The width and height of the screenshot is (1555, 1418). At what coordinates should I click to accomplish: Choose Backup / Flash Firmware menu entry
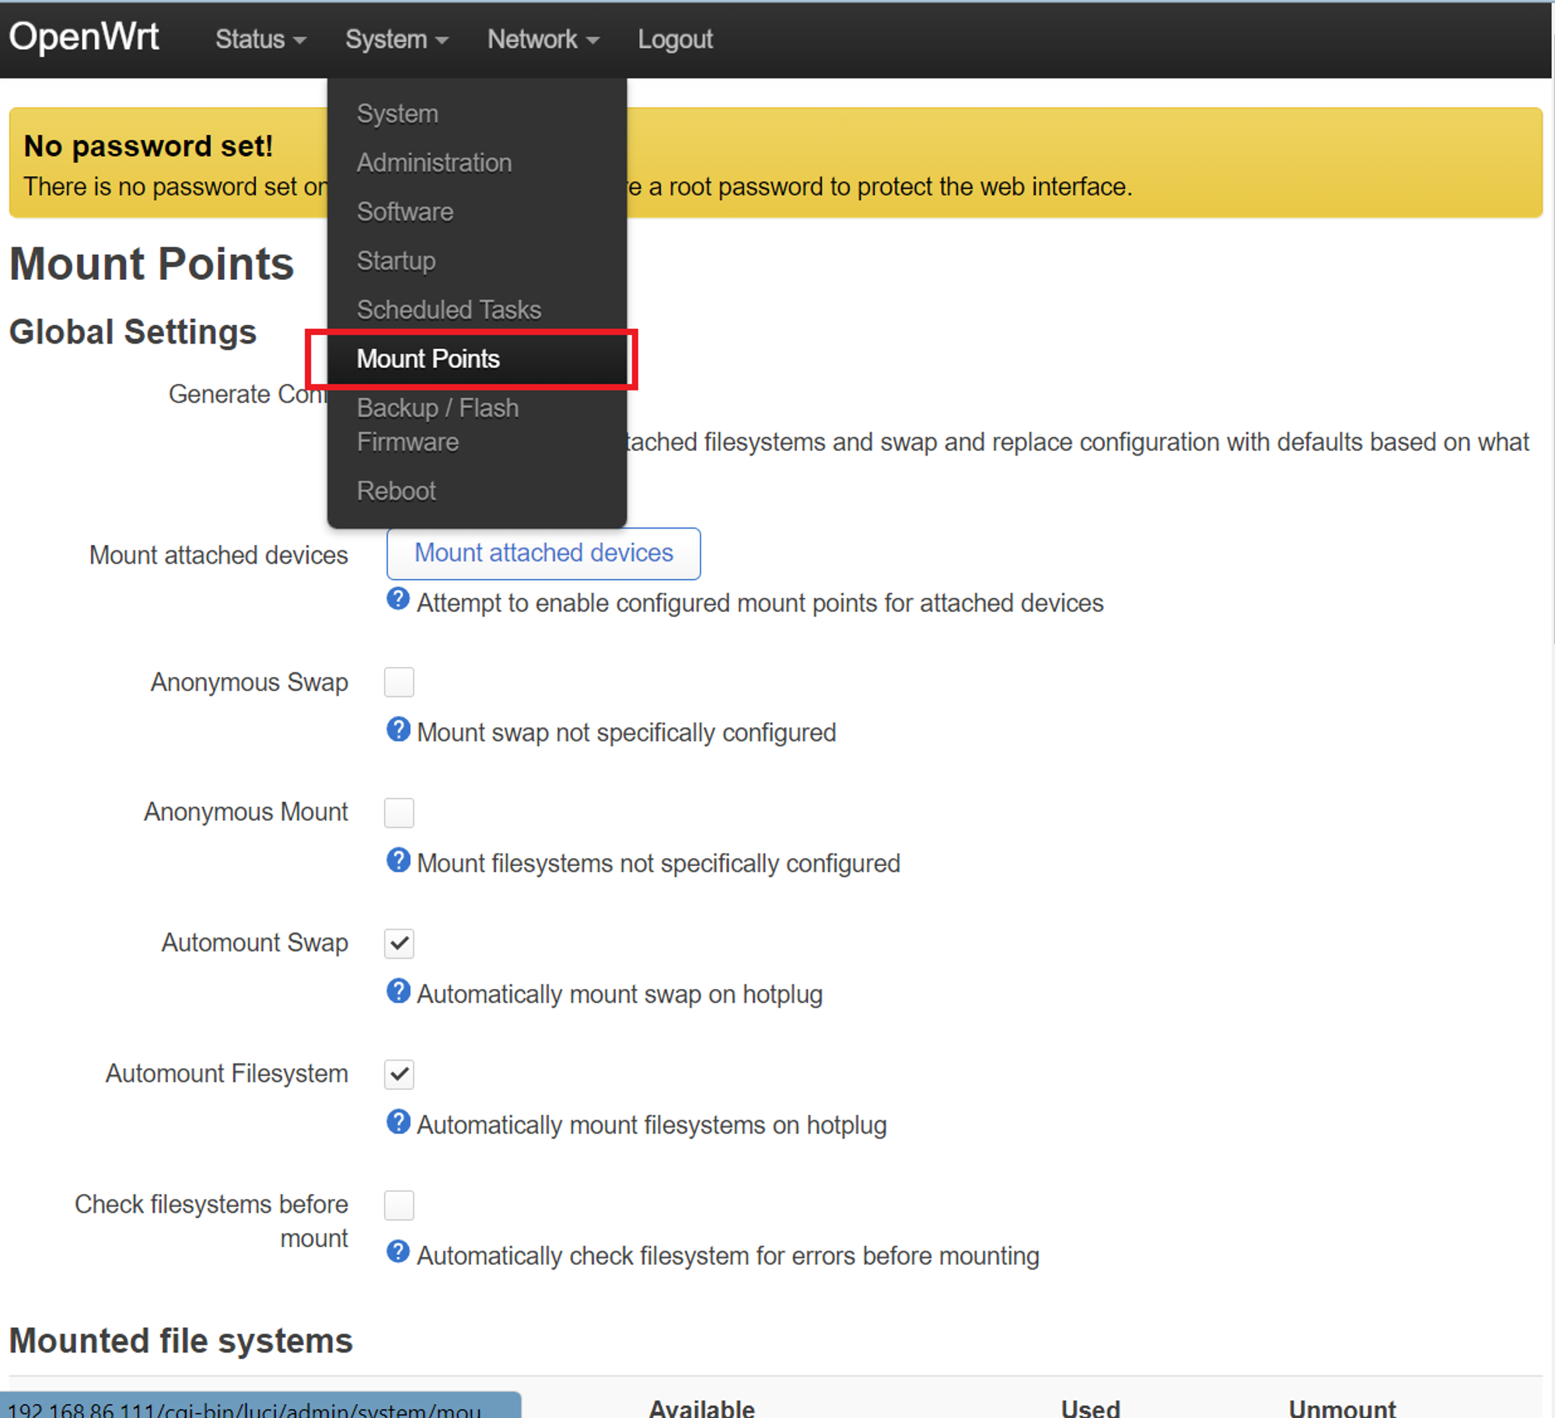(438, 424)
